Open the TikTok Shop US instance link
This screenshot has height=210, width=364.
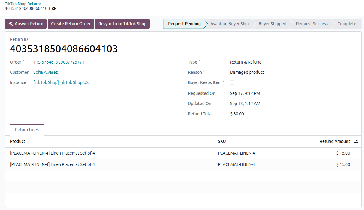pos(61,82)
